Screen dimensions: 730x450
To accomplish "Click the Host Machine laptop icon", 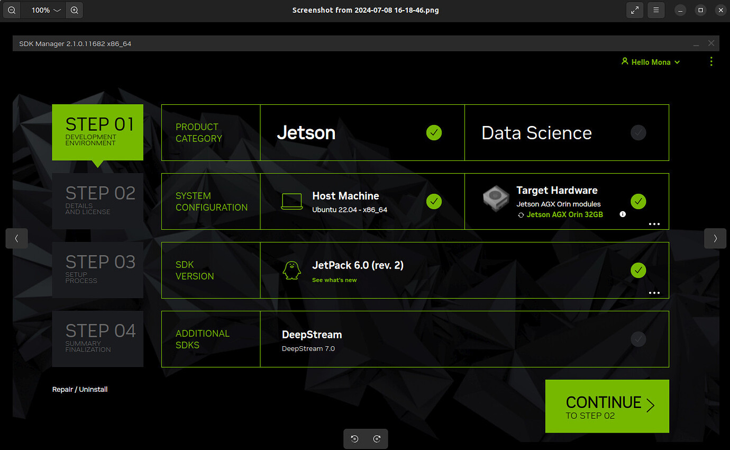I will (x=293, y=201).
